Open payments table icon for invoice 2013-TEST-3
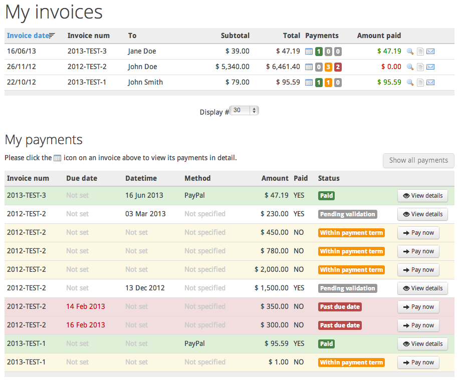This screenshot has width=460, height=383. pos(309,52)
